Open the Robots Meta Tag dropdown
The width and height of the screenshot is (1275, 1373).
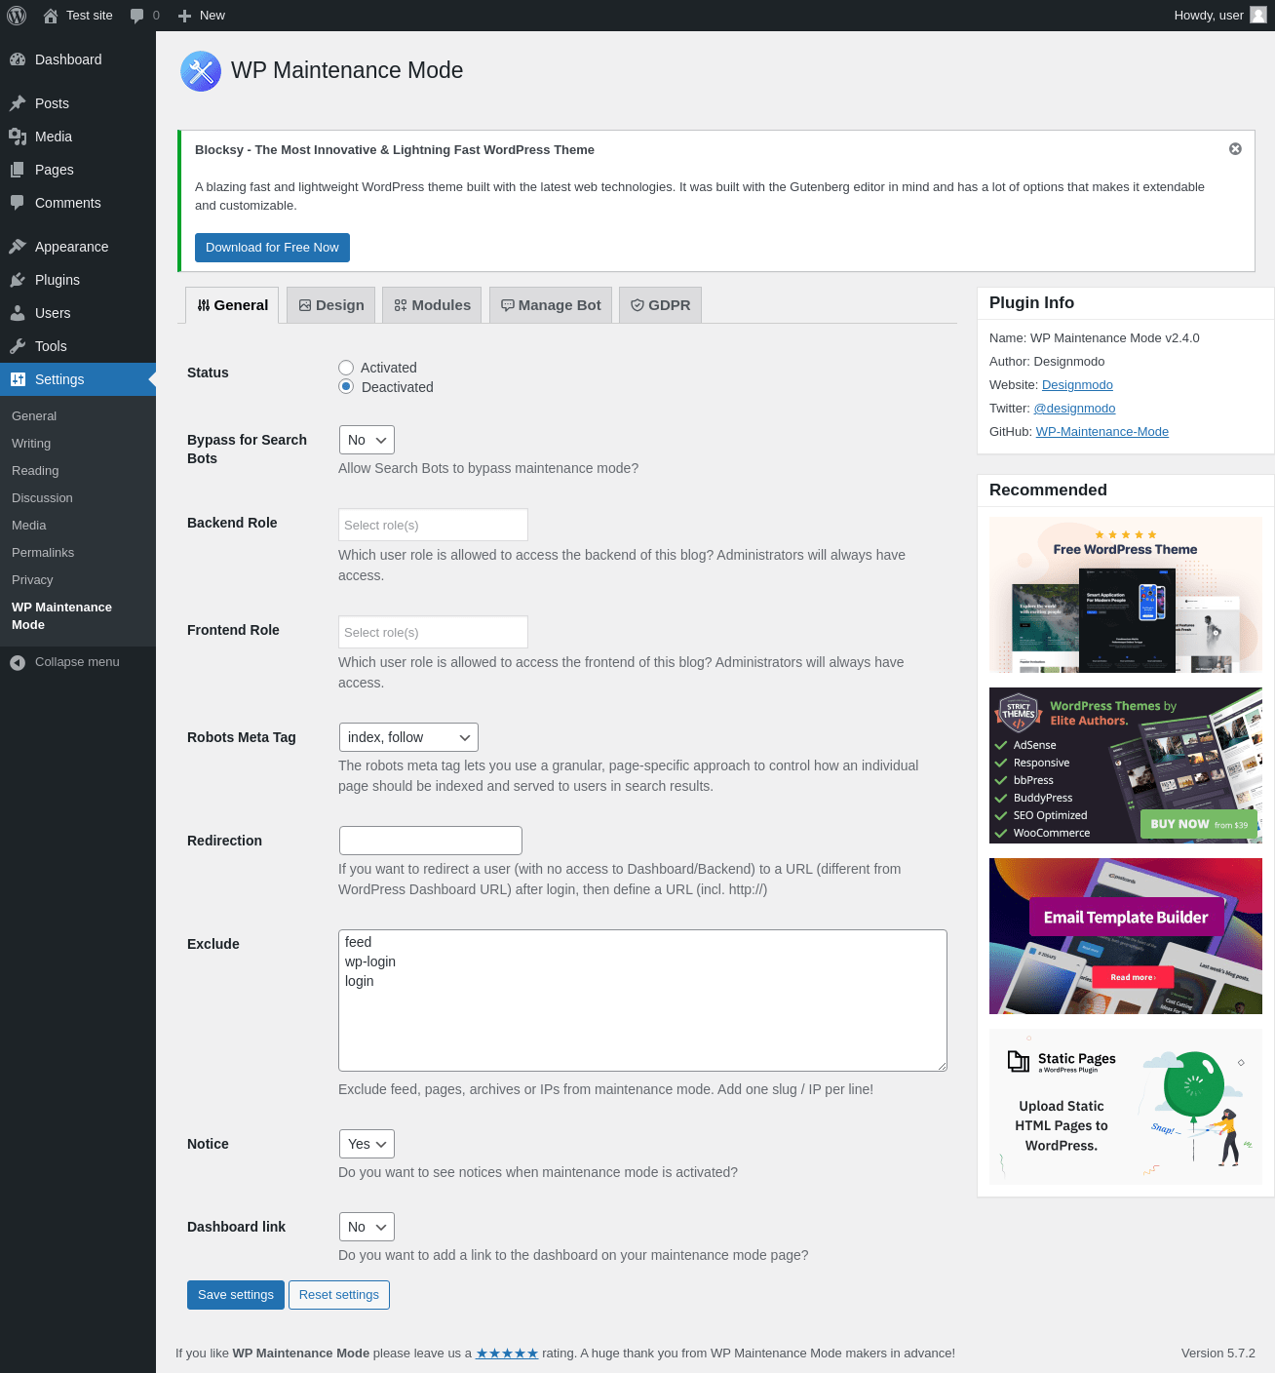click(408, 737)
